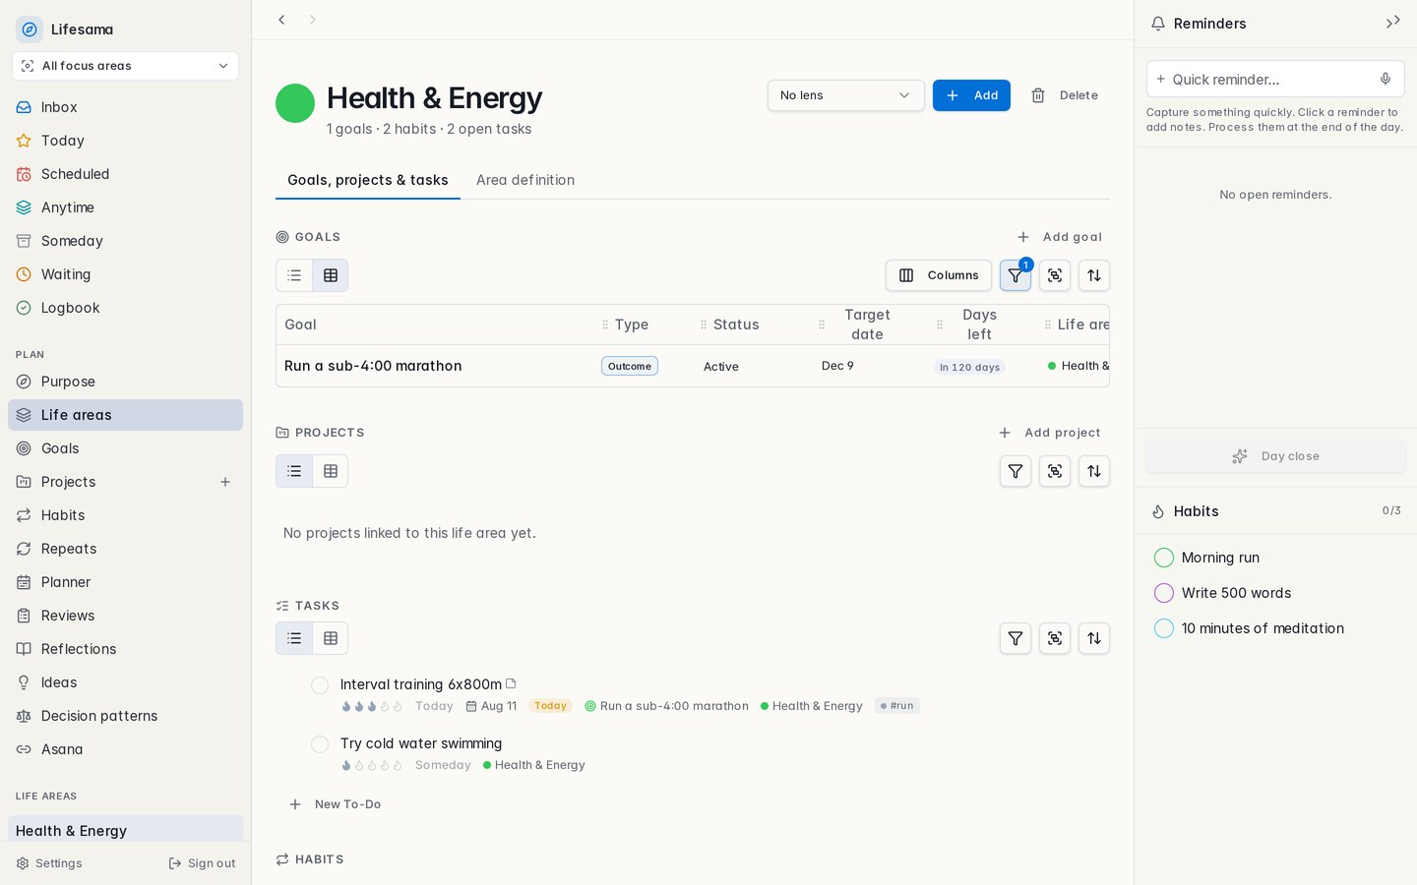The image size is (1417, 885).
Task: Click the plus icon next to Projects in sidebar
Action: 225,482
